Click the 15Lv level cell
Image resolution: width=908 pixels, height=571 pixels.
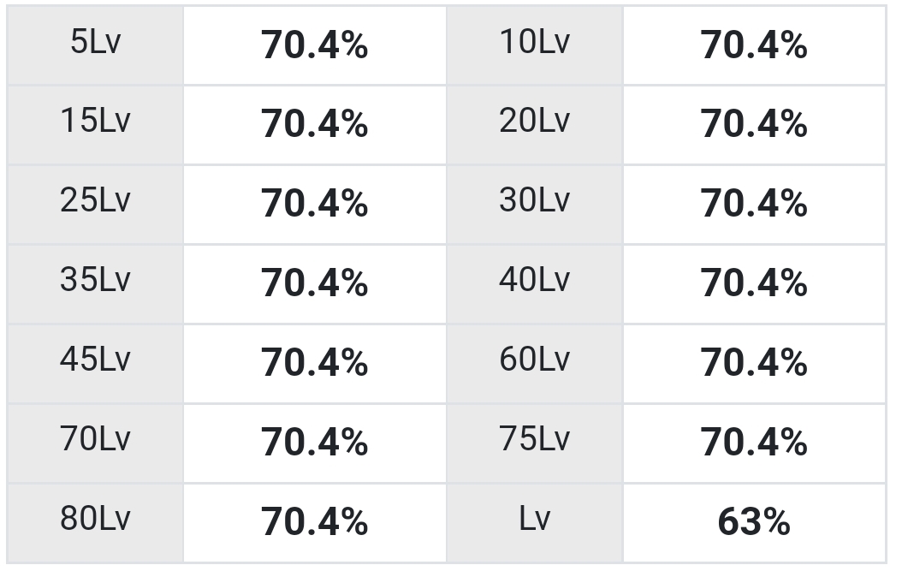[96, 125]
